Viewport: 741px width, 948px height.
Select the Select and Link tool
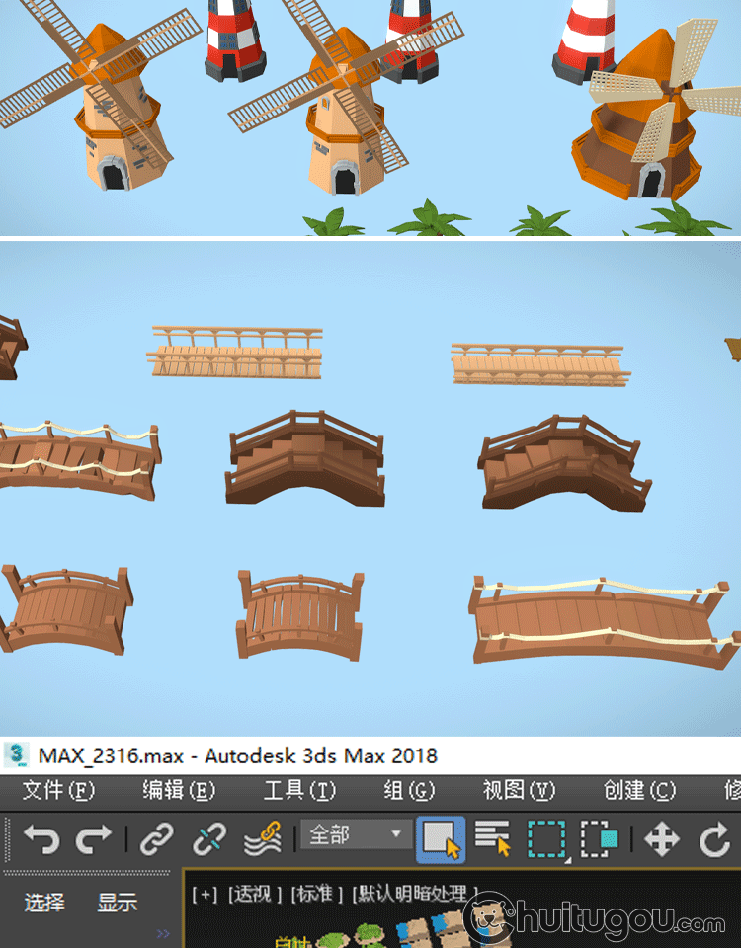pyautogui.click(x=156, y=839)
